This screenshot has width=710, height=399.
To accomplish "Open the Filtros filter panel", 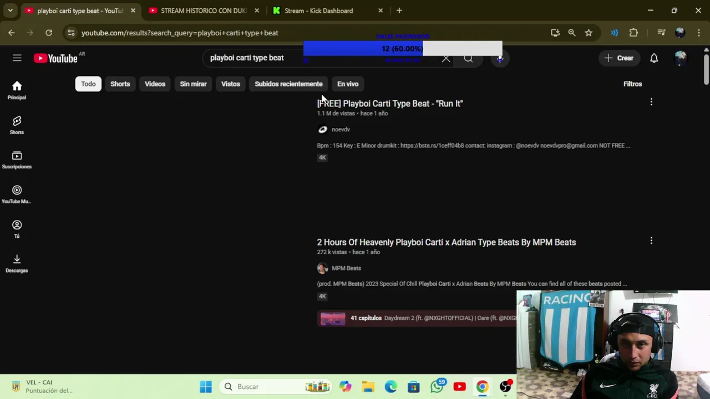I will coord(632,84).
